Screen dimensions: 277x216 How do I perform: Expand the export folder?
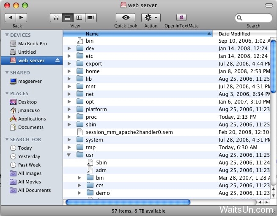tap(69, 64)
